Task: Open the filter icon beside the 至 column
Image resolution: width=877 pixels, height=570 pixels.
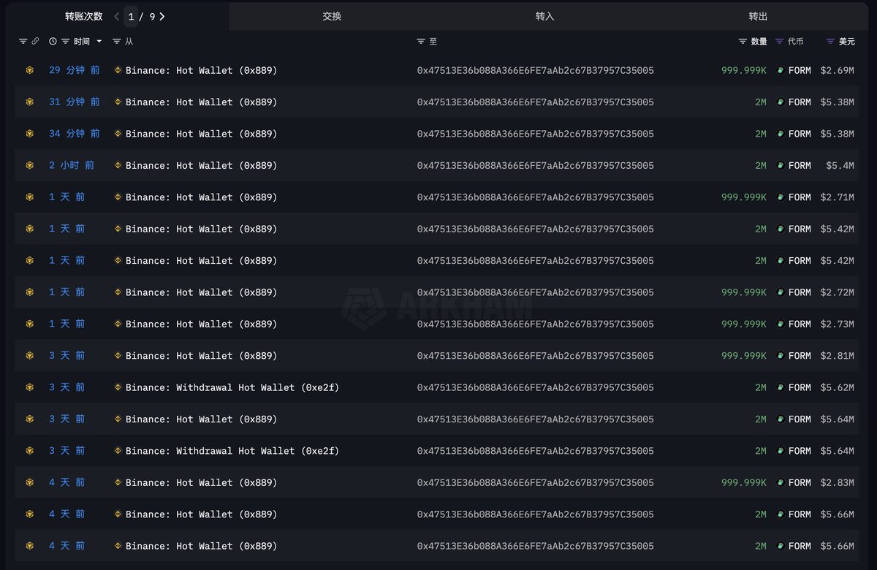Action: click(x=421, y=42)
